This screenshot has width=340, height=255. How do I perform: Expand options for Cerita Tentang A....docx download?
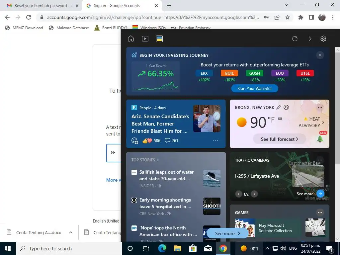tap(71, 232)
